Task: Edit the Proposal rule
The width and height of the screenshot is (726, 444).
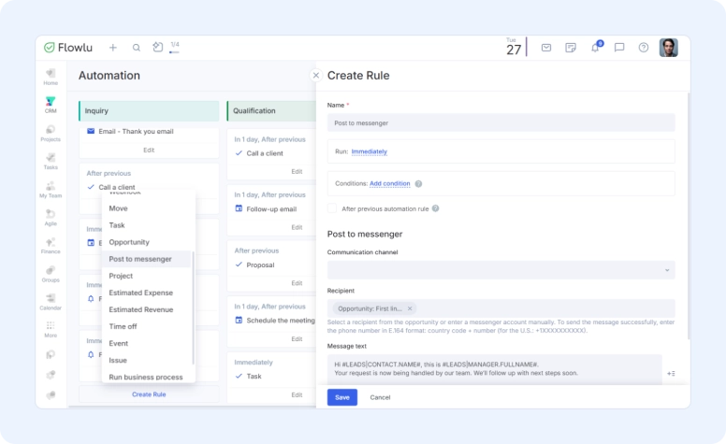Action: pyautogui.click(x=297, y=283)
